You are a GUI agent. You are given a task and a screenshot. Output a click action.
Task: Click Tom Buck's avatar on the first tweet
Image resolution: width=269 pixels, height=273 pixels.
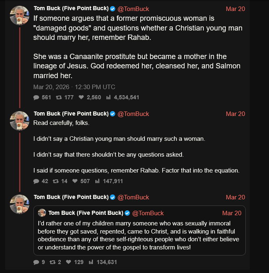(x=20, y=15)
